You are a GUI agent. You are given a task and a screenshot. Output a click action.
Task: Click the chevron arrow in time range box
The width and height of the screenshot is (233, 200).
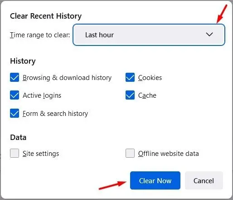pyautogui.click(x=209, y=35)
